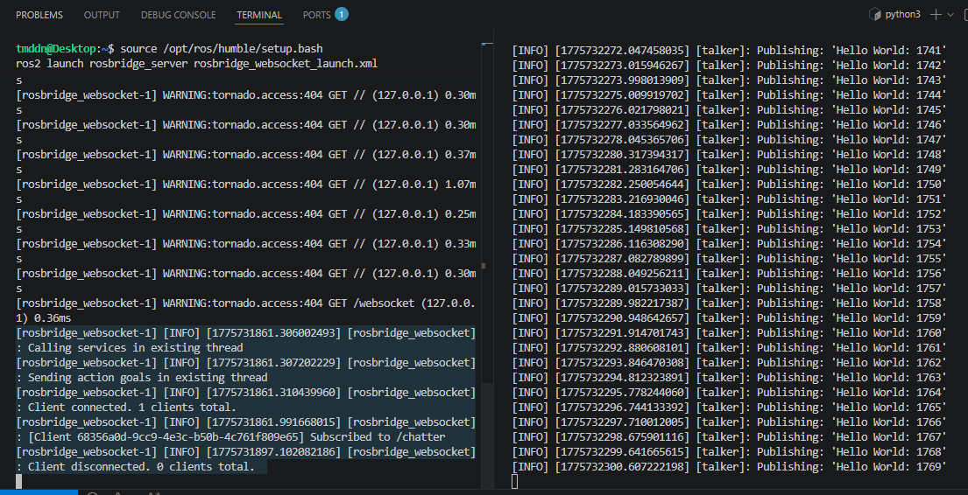This screenshot has height=495, width=968.
Task: Click the 'Hello World: 1752' log line
Action: 729,214
